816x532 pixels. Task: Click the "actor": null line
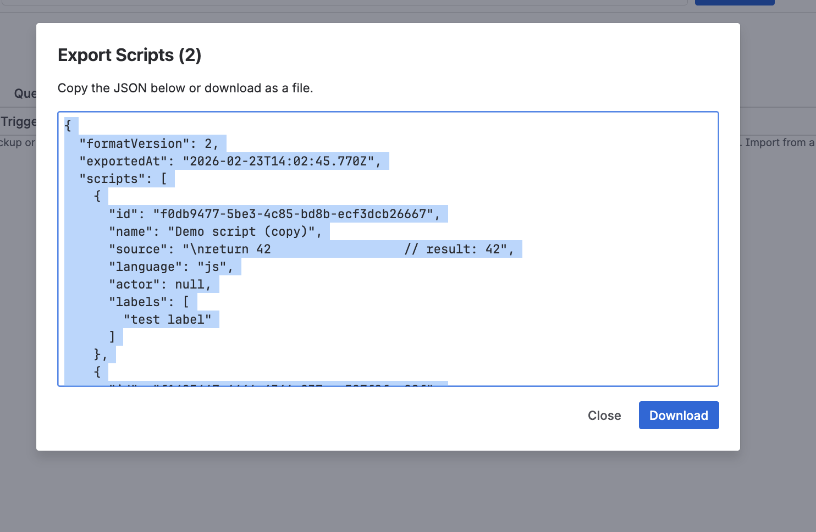point(159,284)
